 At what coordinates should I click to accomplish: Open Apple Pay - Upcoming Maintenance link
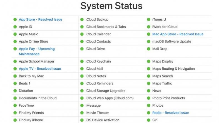tap(37, 51)
